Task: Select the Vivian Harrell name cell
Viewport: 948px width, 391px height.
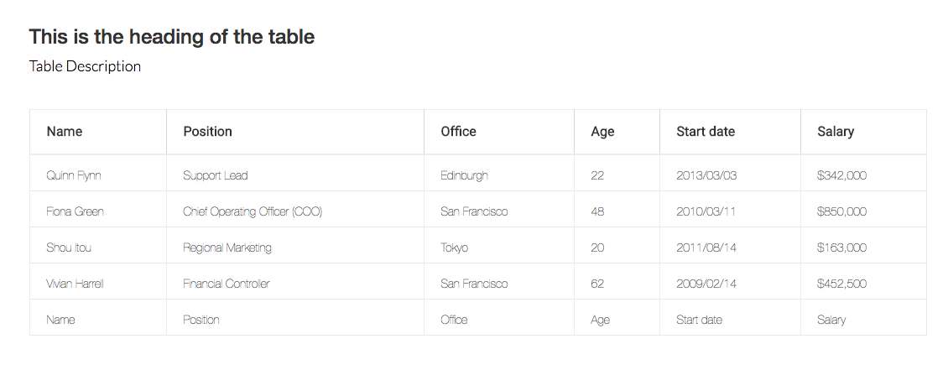Action: [98, 284]
